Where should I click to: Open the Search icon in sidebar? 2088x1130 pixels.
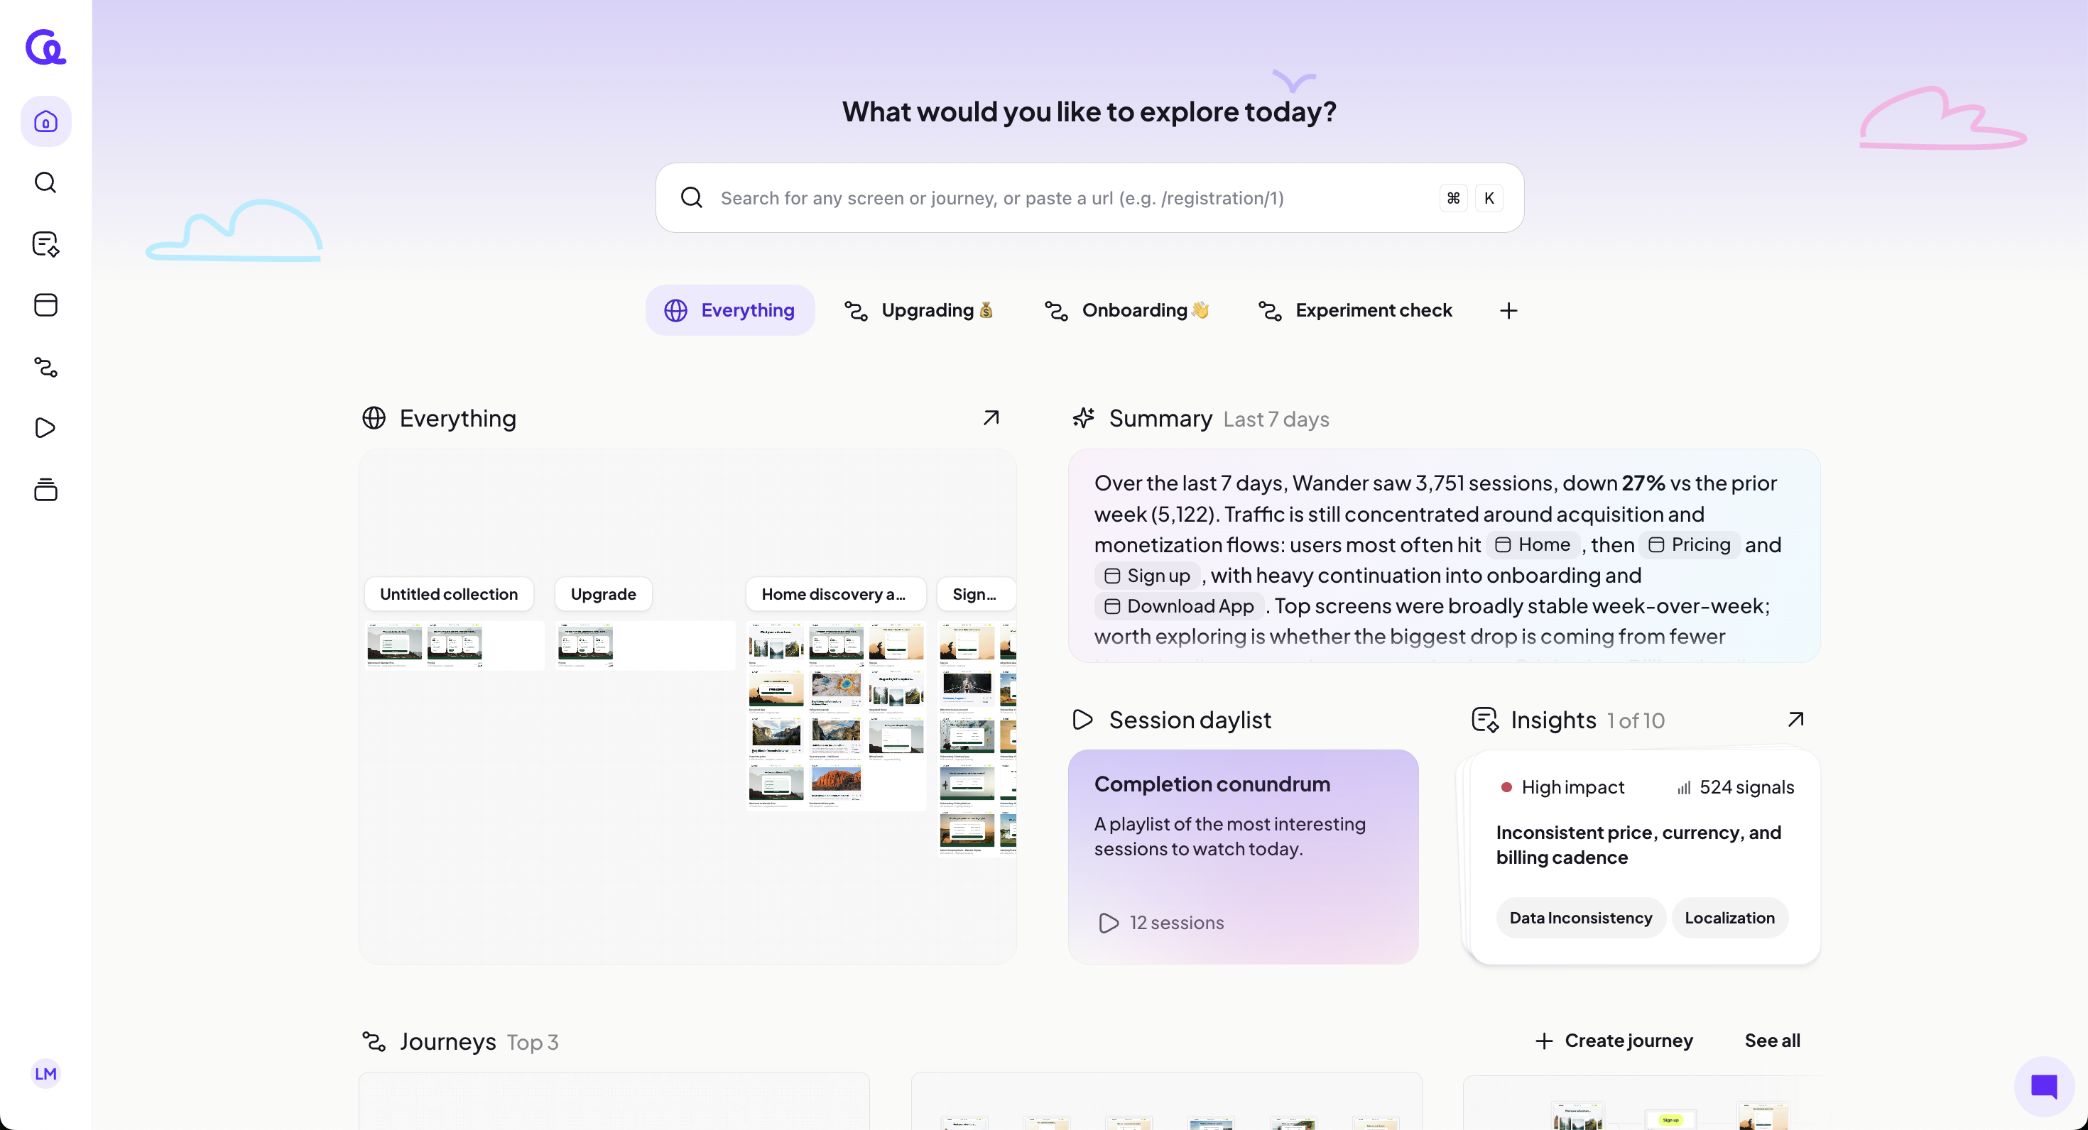pos(45,182)
